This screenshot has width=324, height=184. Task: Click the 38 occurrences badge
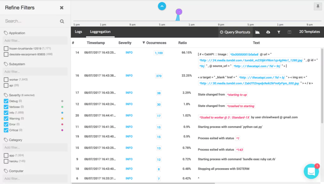click(159, 93)
